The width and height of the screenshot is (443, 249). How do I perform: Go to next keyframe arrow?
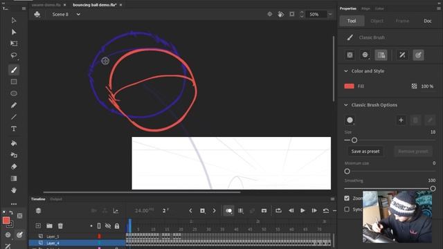click(214, 210)
